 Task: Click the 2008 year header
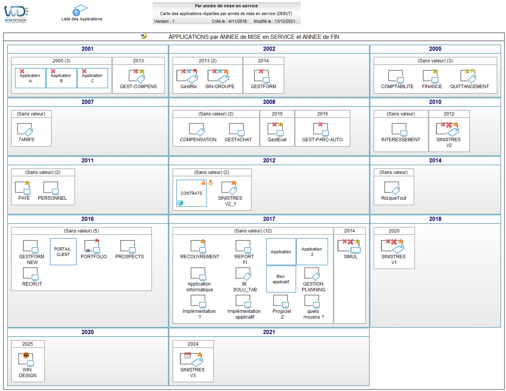(x=269, y=102)
